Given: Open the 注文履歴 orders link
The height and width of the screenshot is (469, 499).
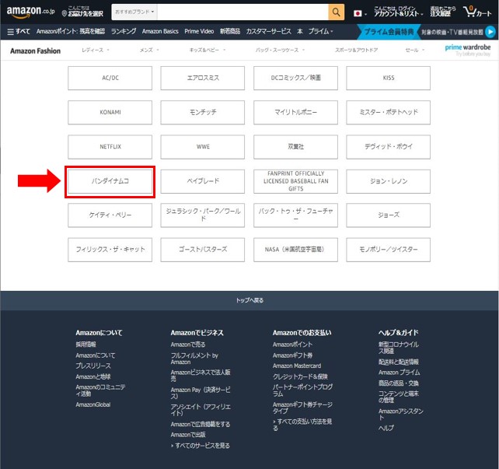Looking at the screenshot, I should (443, 12).
